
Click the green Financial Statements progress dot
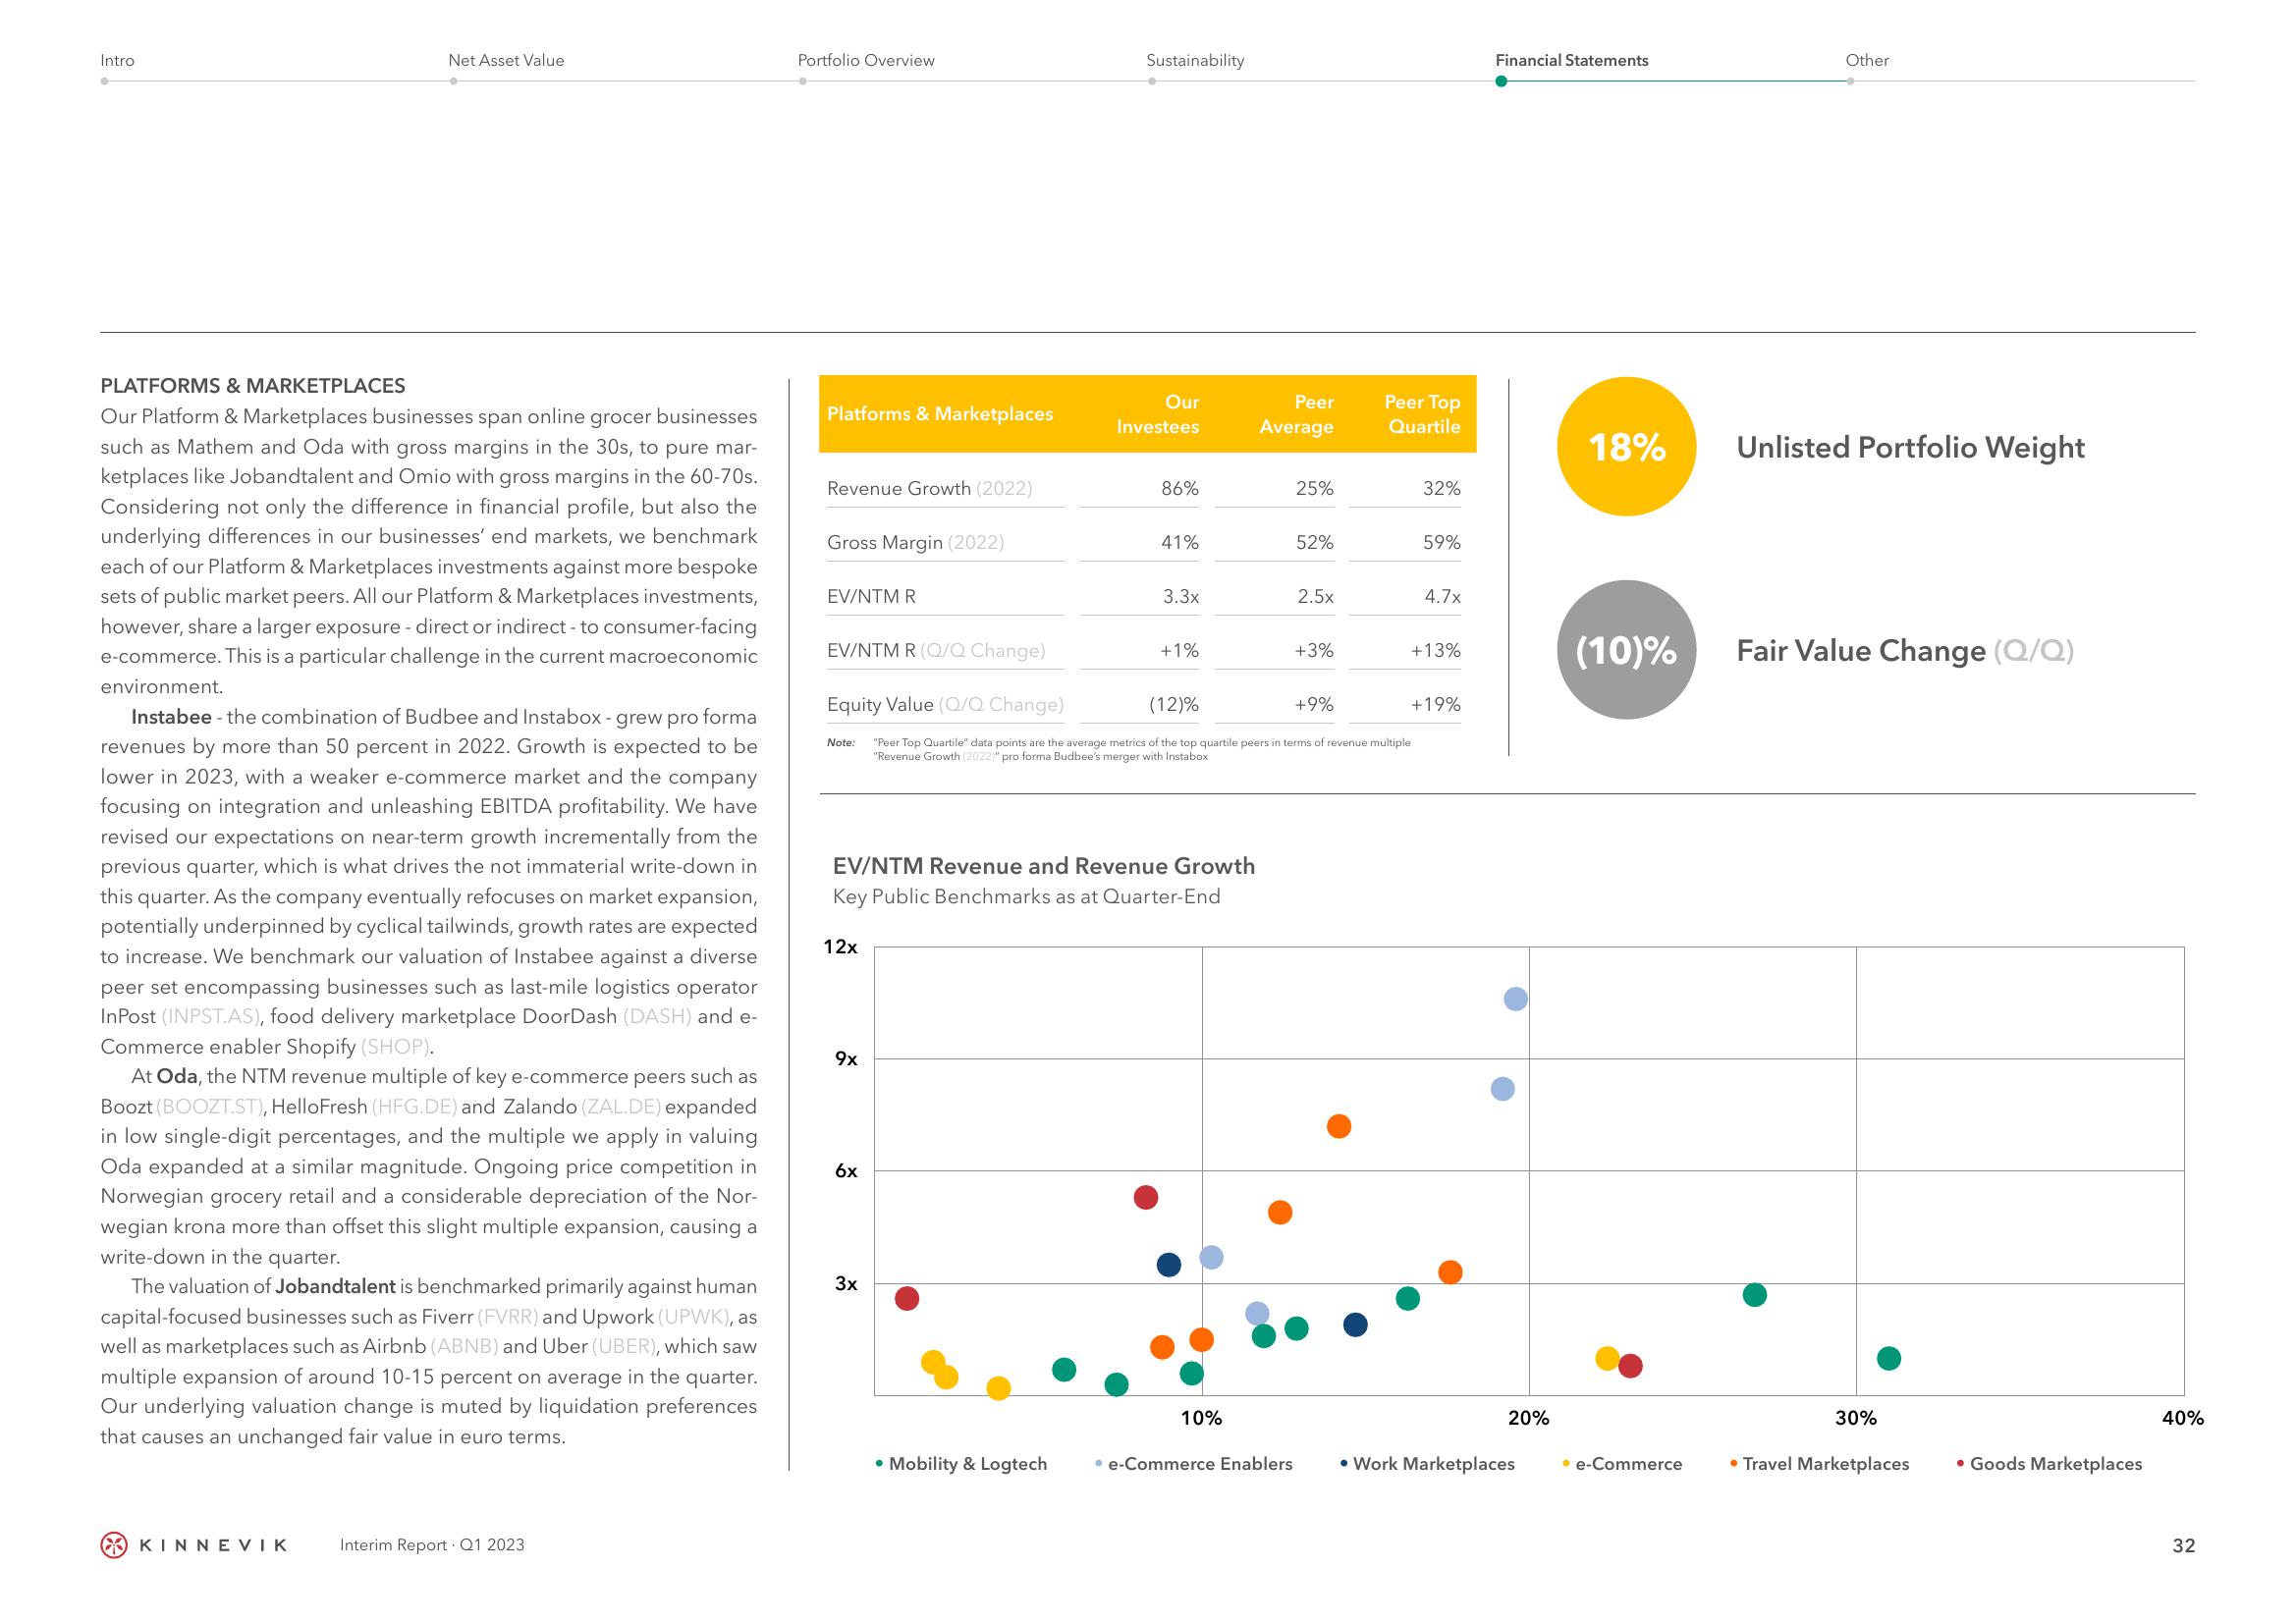[x=1501, y=81]
